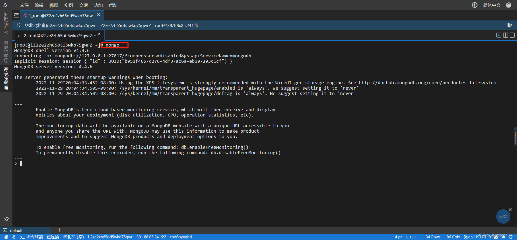517x240 pixels.
Task: Open the 文件 menu
Action: [24, 5]
